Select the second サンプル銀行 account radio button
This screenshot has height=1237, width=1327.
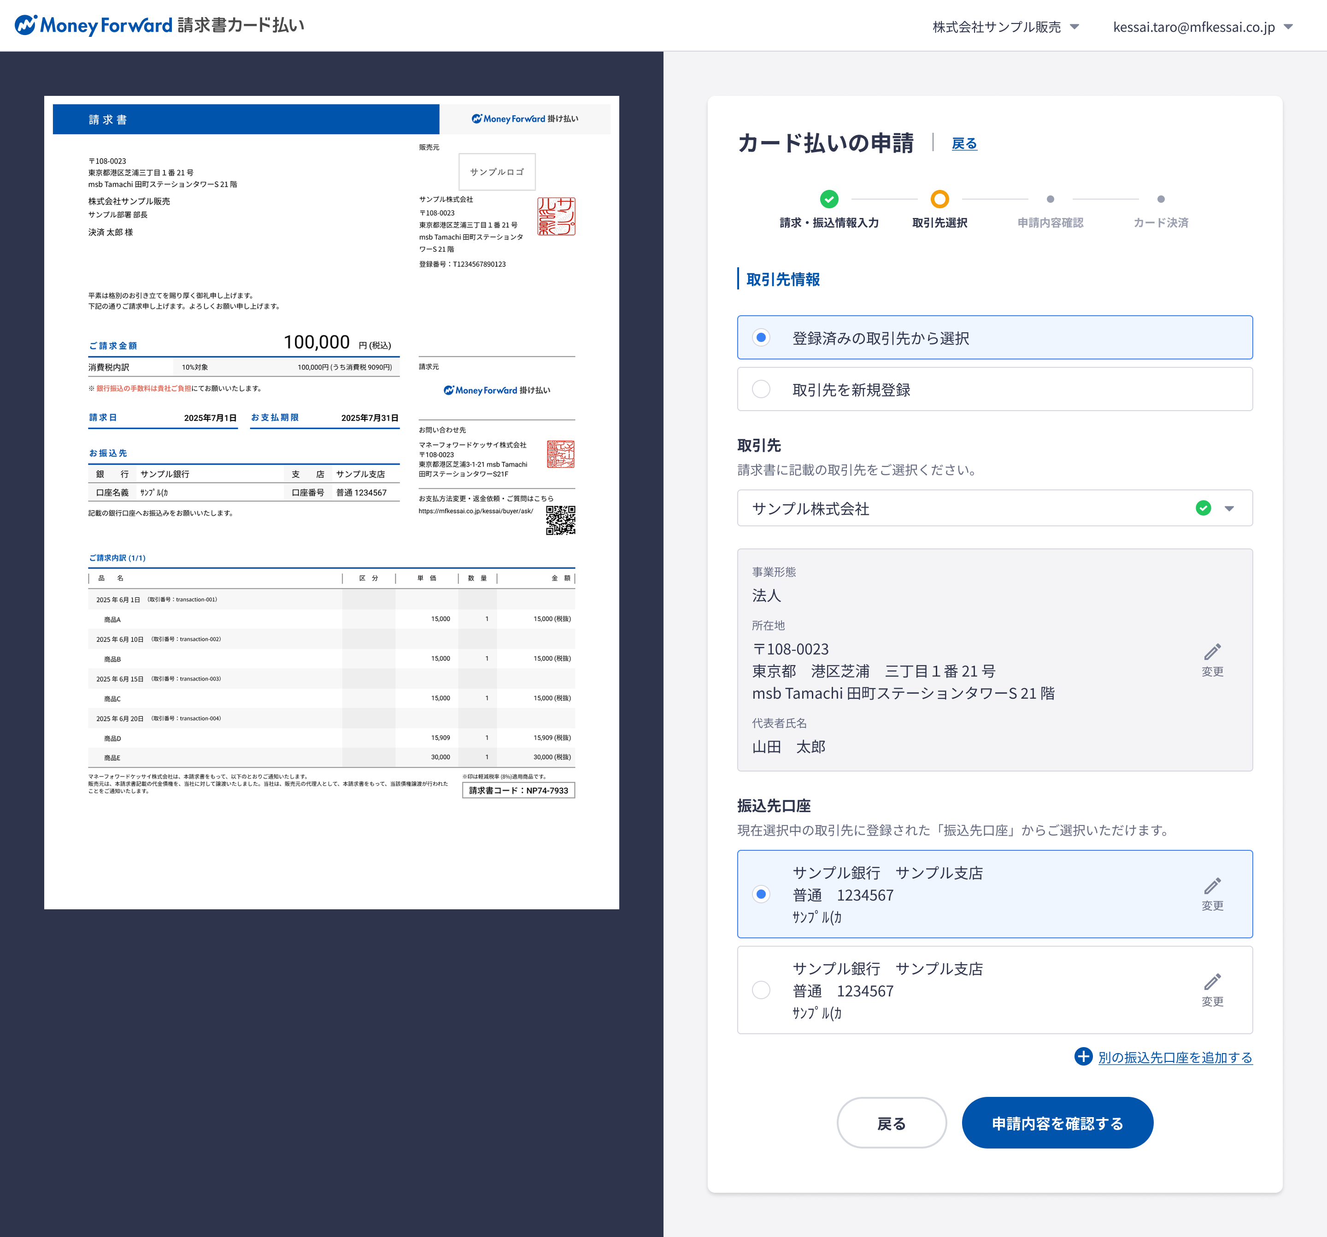[761, 990]
